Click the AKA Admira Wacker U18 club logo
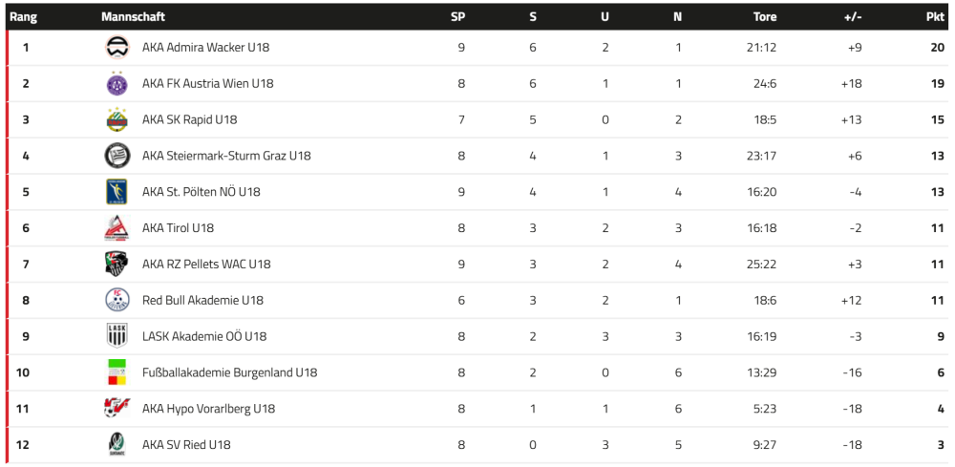 click(117, 47)
